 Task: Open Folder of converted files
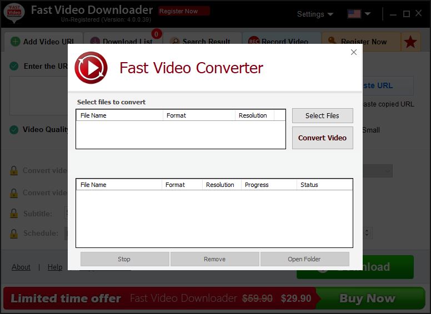(x=304, y=259)
